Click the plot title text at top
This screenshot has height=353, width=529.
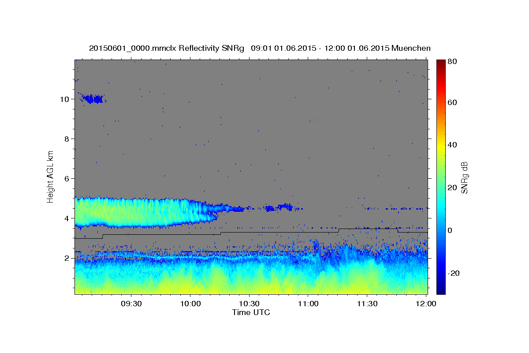pyautogui.click(x=260, y=48)
